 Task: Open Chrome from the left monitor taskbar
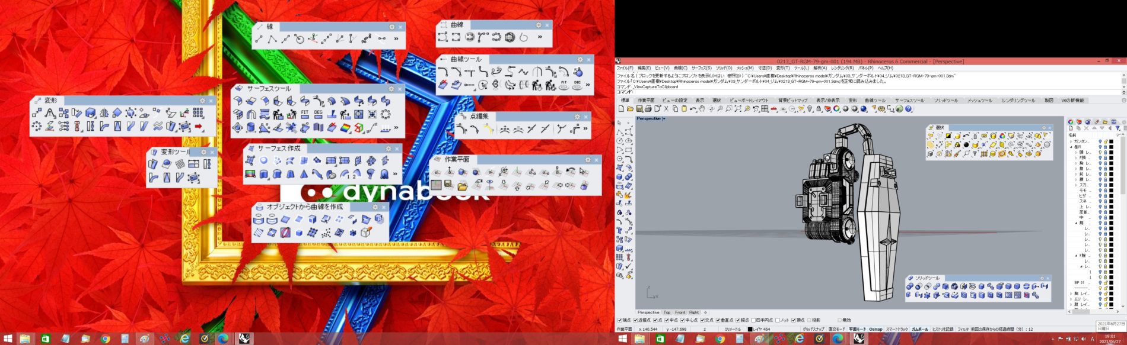[105, 339]
